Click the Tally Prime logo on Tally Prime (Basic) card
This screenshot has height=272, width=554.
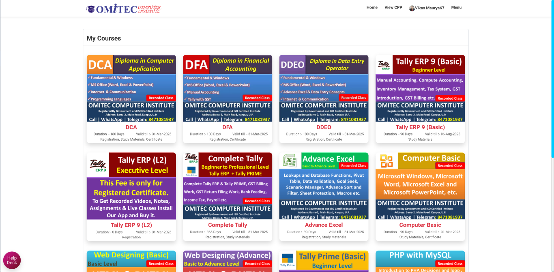[x=288, y=260]
